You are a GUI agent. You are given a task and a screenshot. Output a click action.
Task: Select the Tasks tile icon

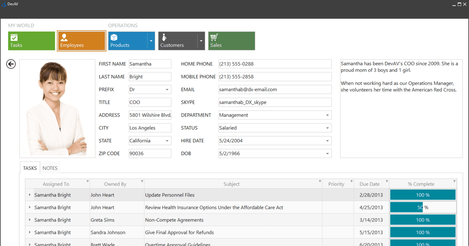click(14, 38)
